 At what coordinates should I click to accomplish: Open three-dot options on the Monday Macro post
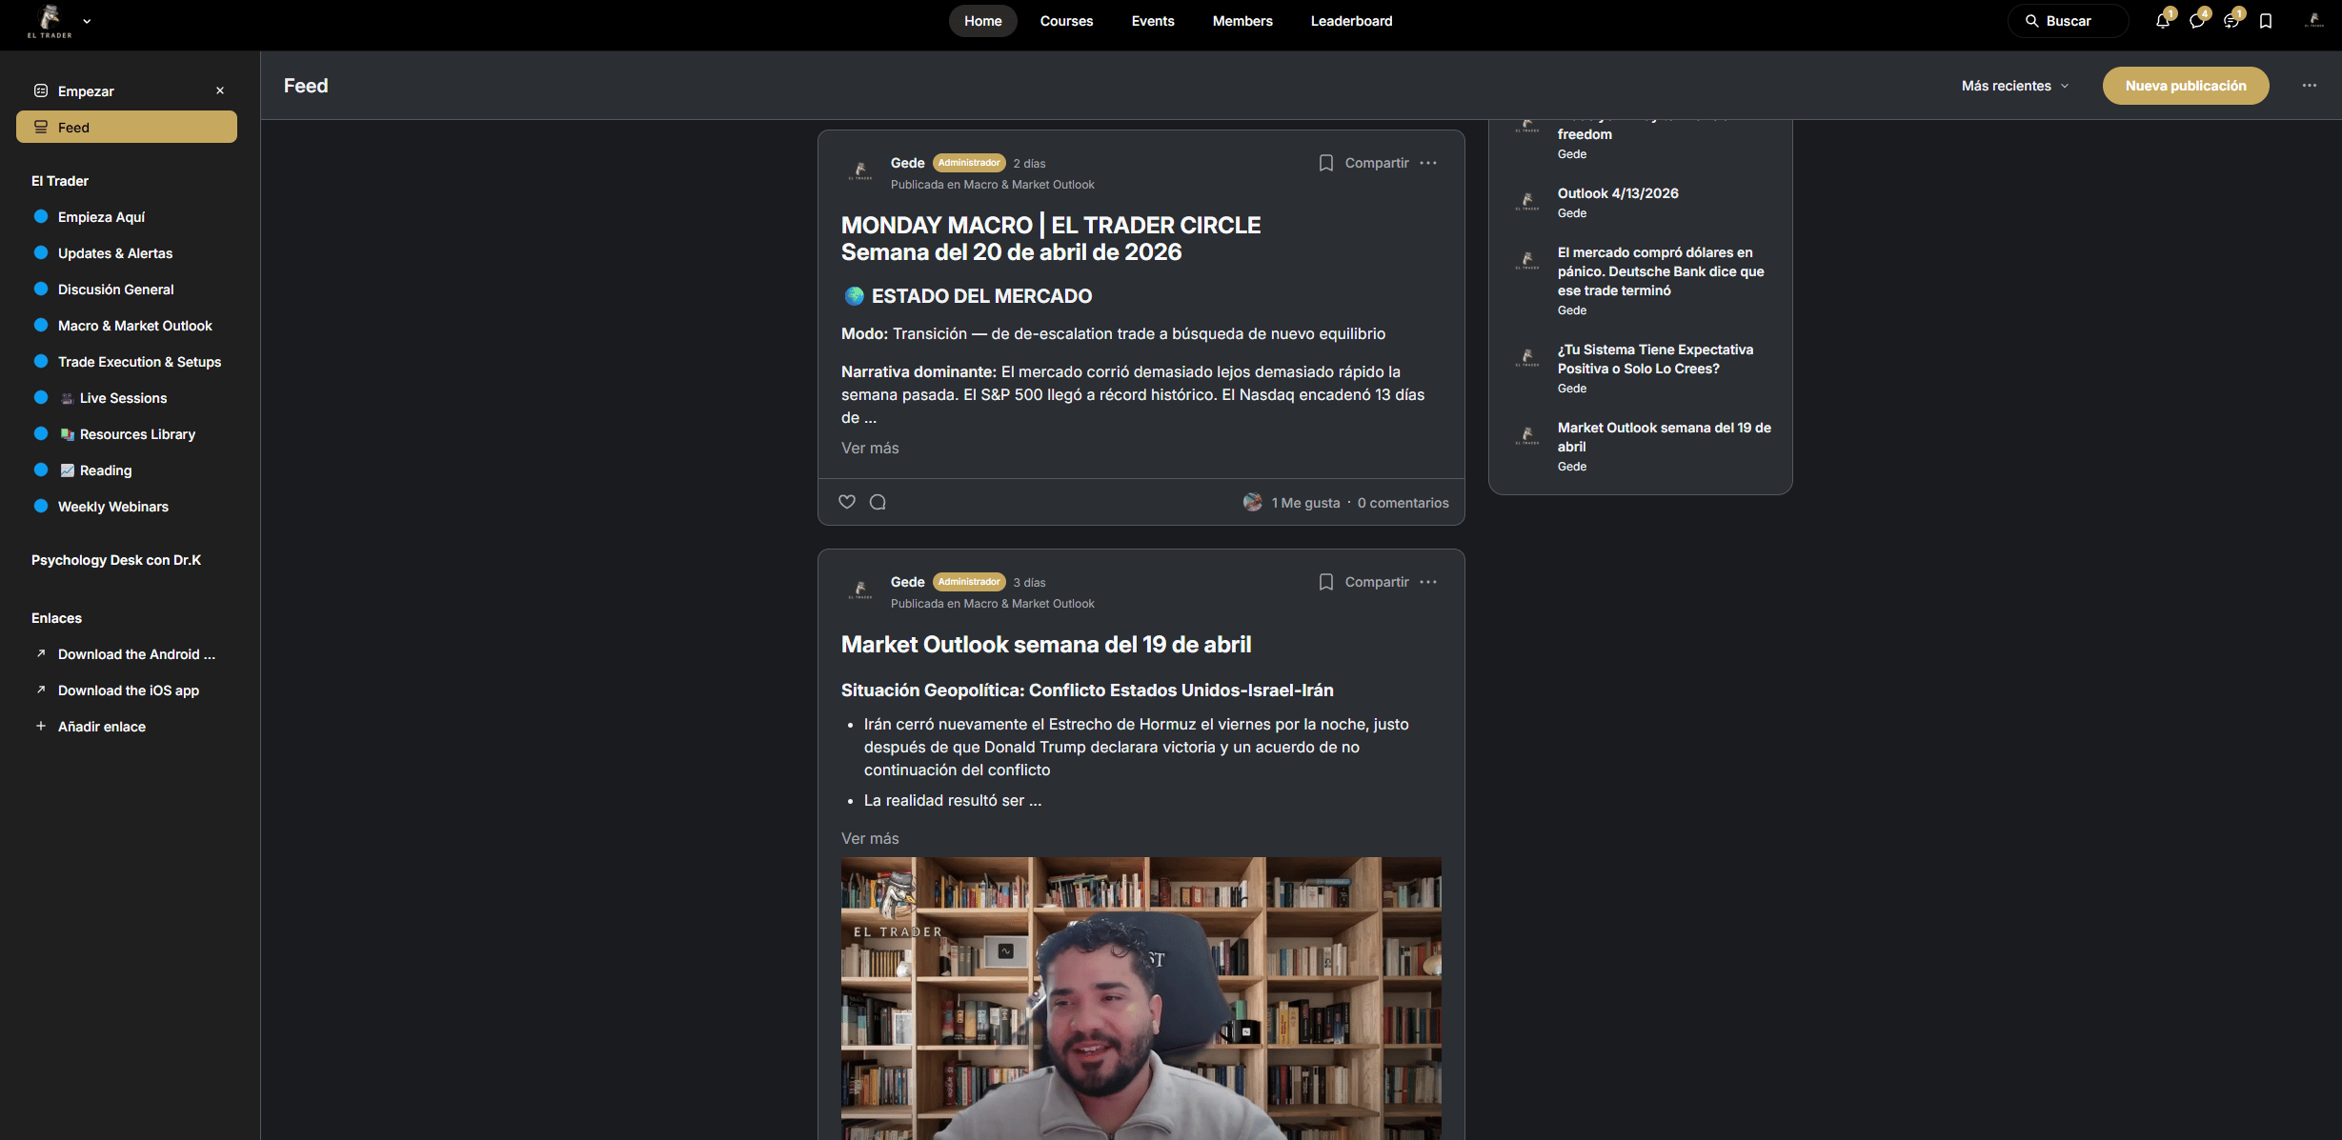click(1427, 163)
